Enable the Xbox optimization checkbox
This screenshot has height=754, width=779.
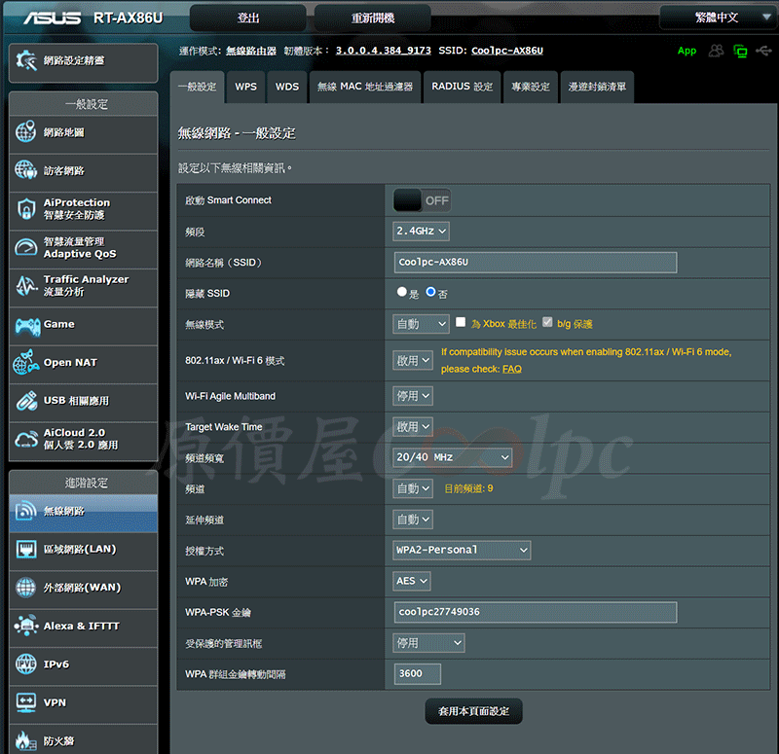461,322
